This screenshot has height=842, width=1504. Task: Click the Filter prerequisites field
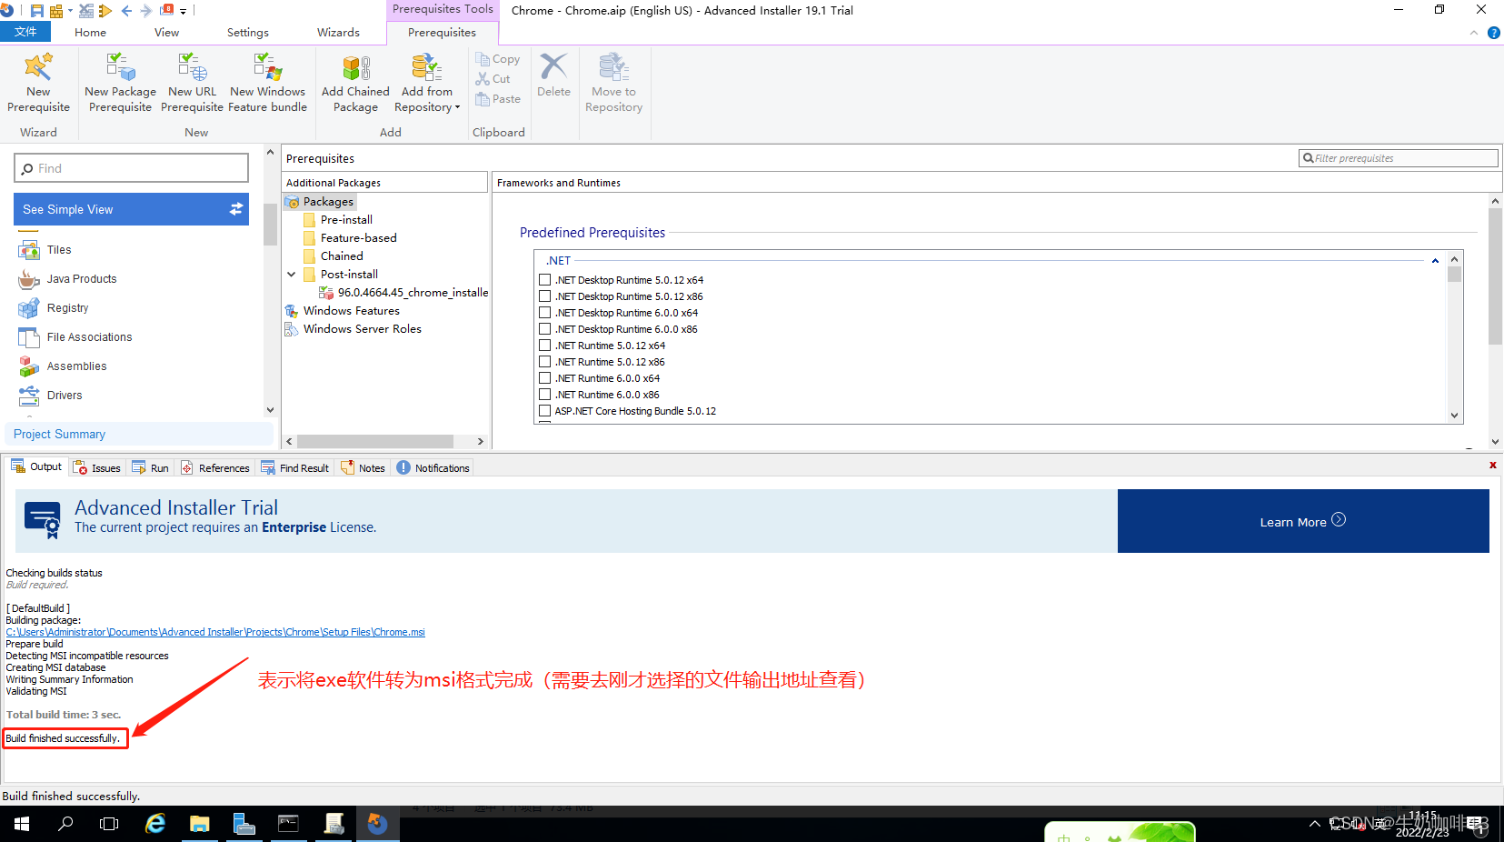[1398, 158]
